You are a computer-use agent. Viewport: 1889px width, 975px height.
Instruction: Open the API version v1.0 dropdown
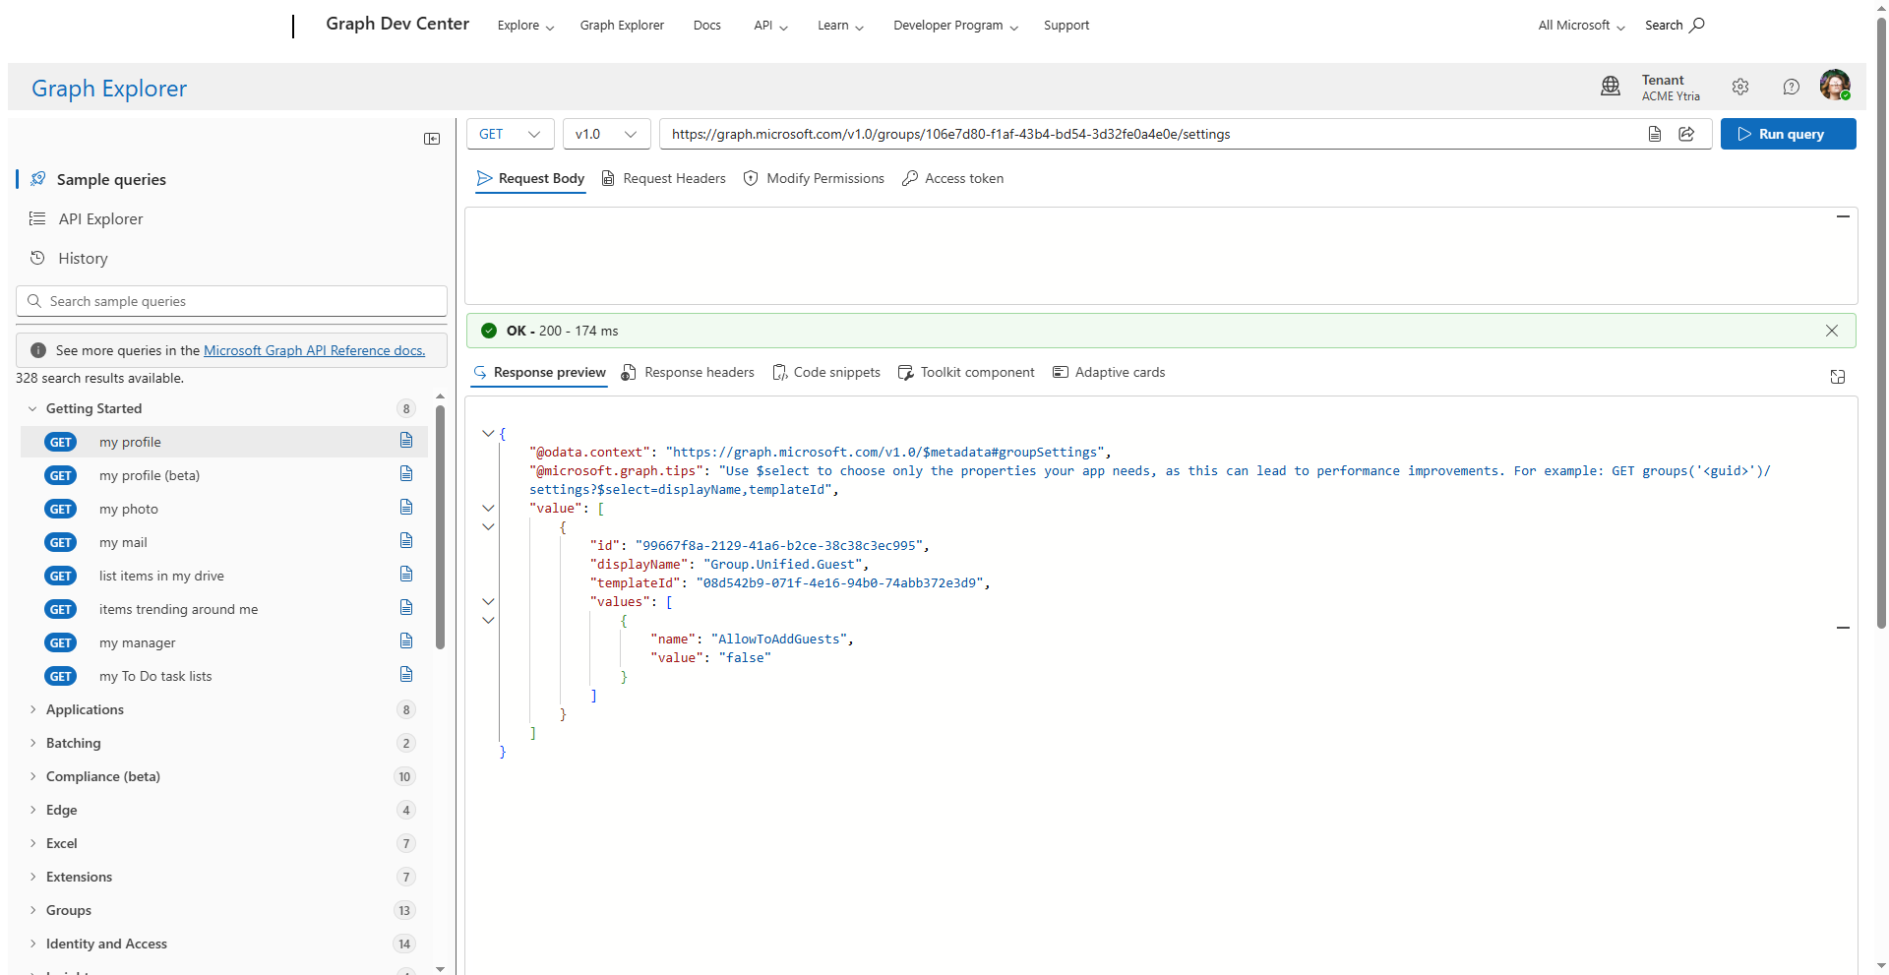[x=606, y=134]
